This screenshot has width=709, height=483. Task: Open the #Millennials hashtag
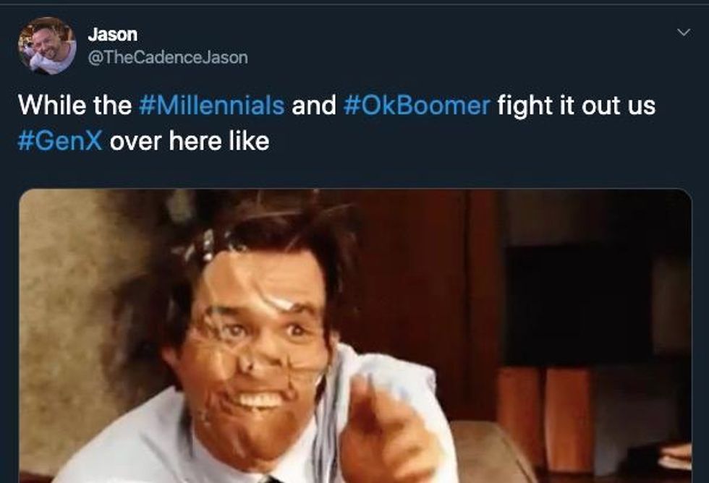[211, 106]
